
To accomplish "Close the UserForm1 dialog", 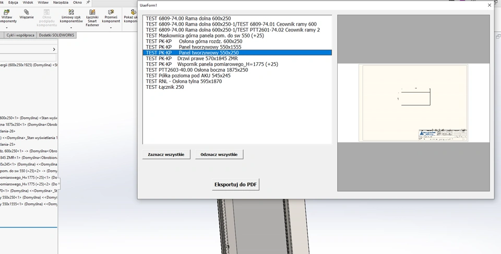I will (x=490, y=5).
